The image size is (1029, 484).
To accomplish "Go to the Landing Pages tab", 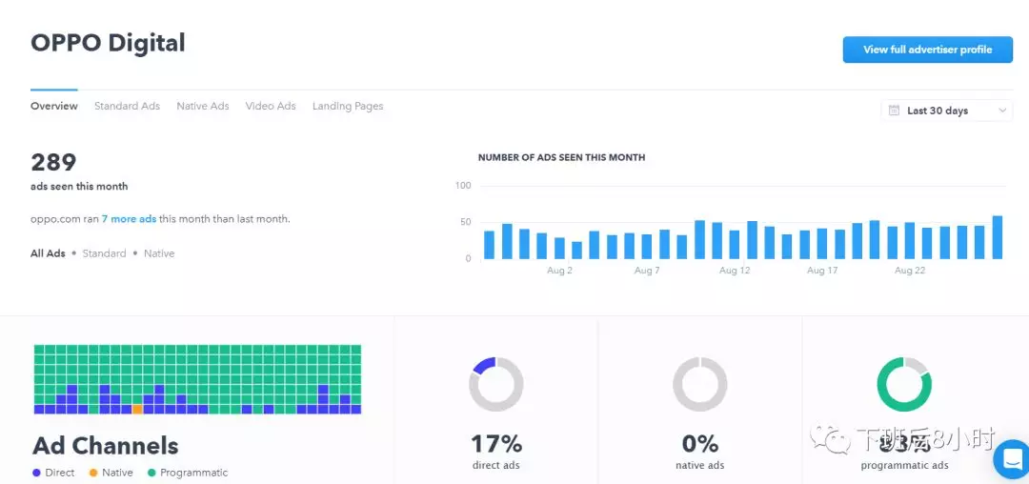I will 348,106.
